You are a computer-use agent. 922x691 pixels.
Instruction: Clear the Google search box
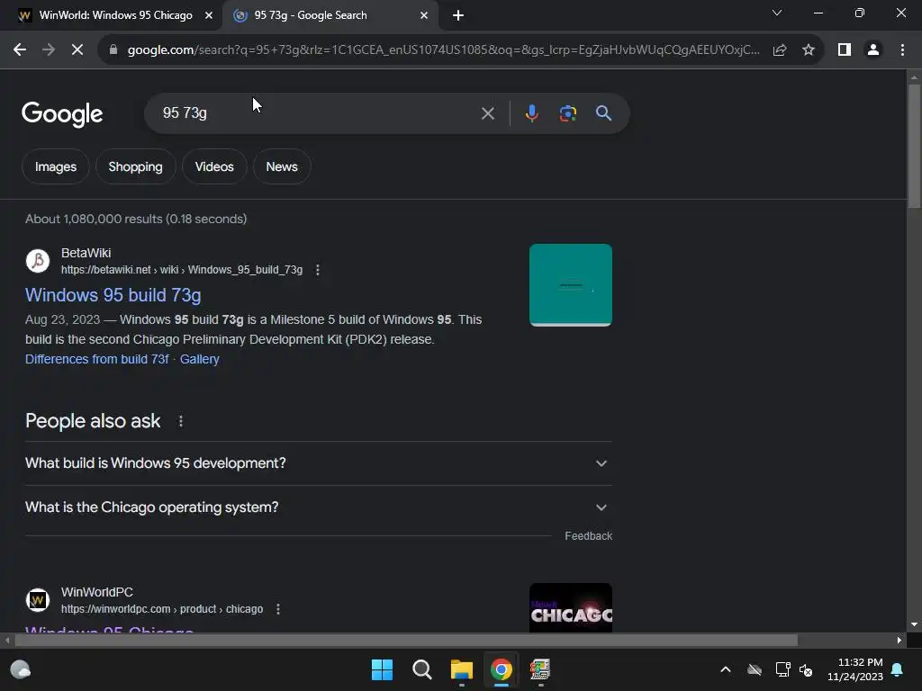[487, 112]
